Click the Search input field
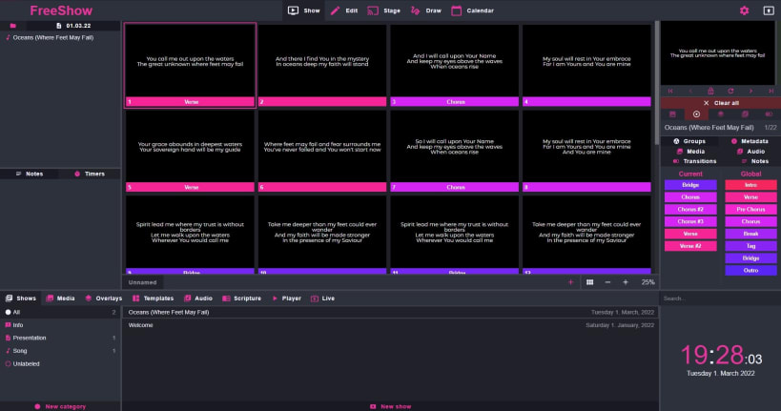 (720, 298)
